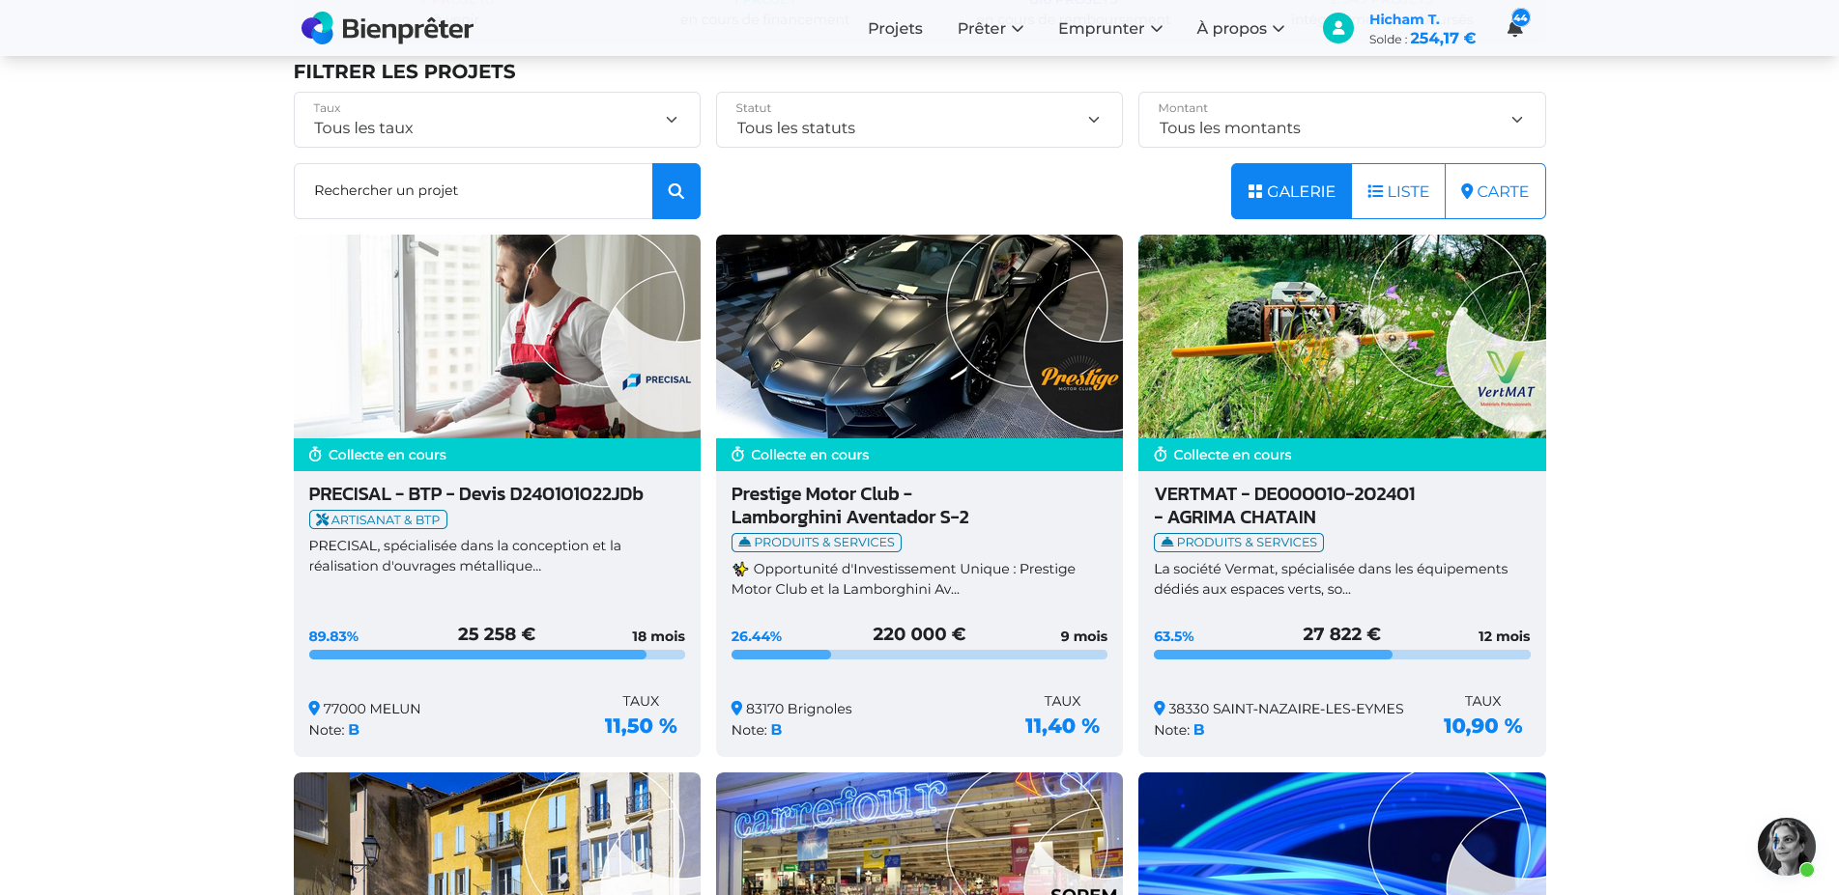Open the VERTMAT lawn mower photo thumbnail

pos(1342,336)
